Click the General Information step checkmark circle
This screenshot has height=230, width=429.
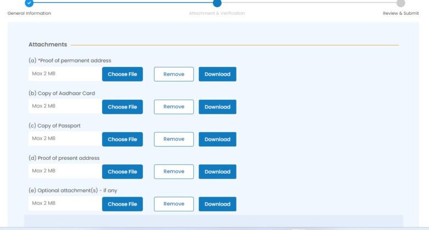point(29,3)
